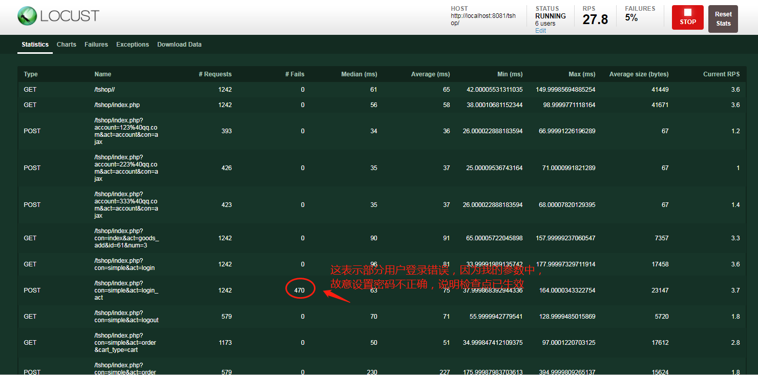Click the 3.7 current RPS value

(735, 290)
